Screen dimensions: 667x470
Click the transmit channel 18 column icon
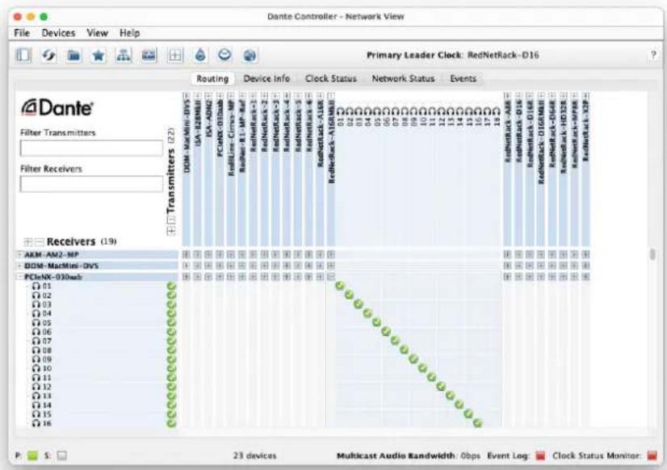pyautogui.click(x=497, y=111)
